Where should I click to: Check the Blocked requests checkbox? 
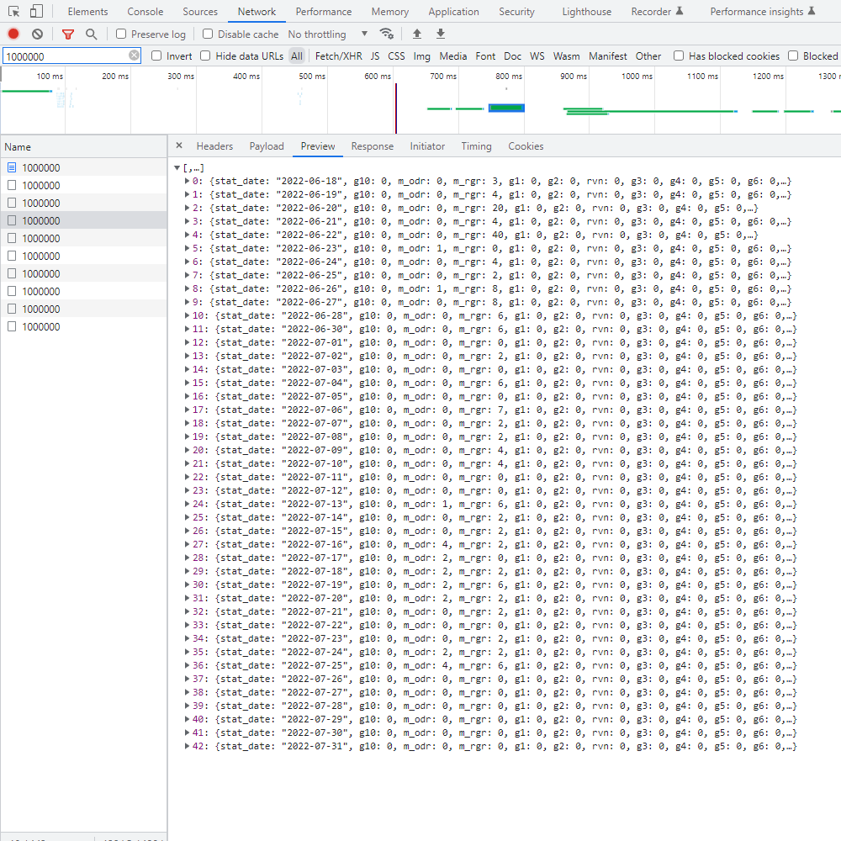coord(793,56)
